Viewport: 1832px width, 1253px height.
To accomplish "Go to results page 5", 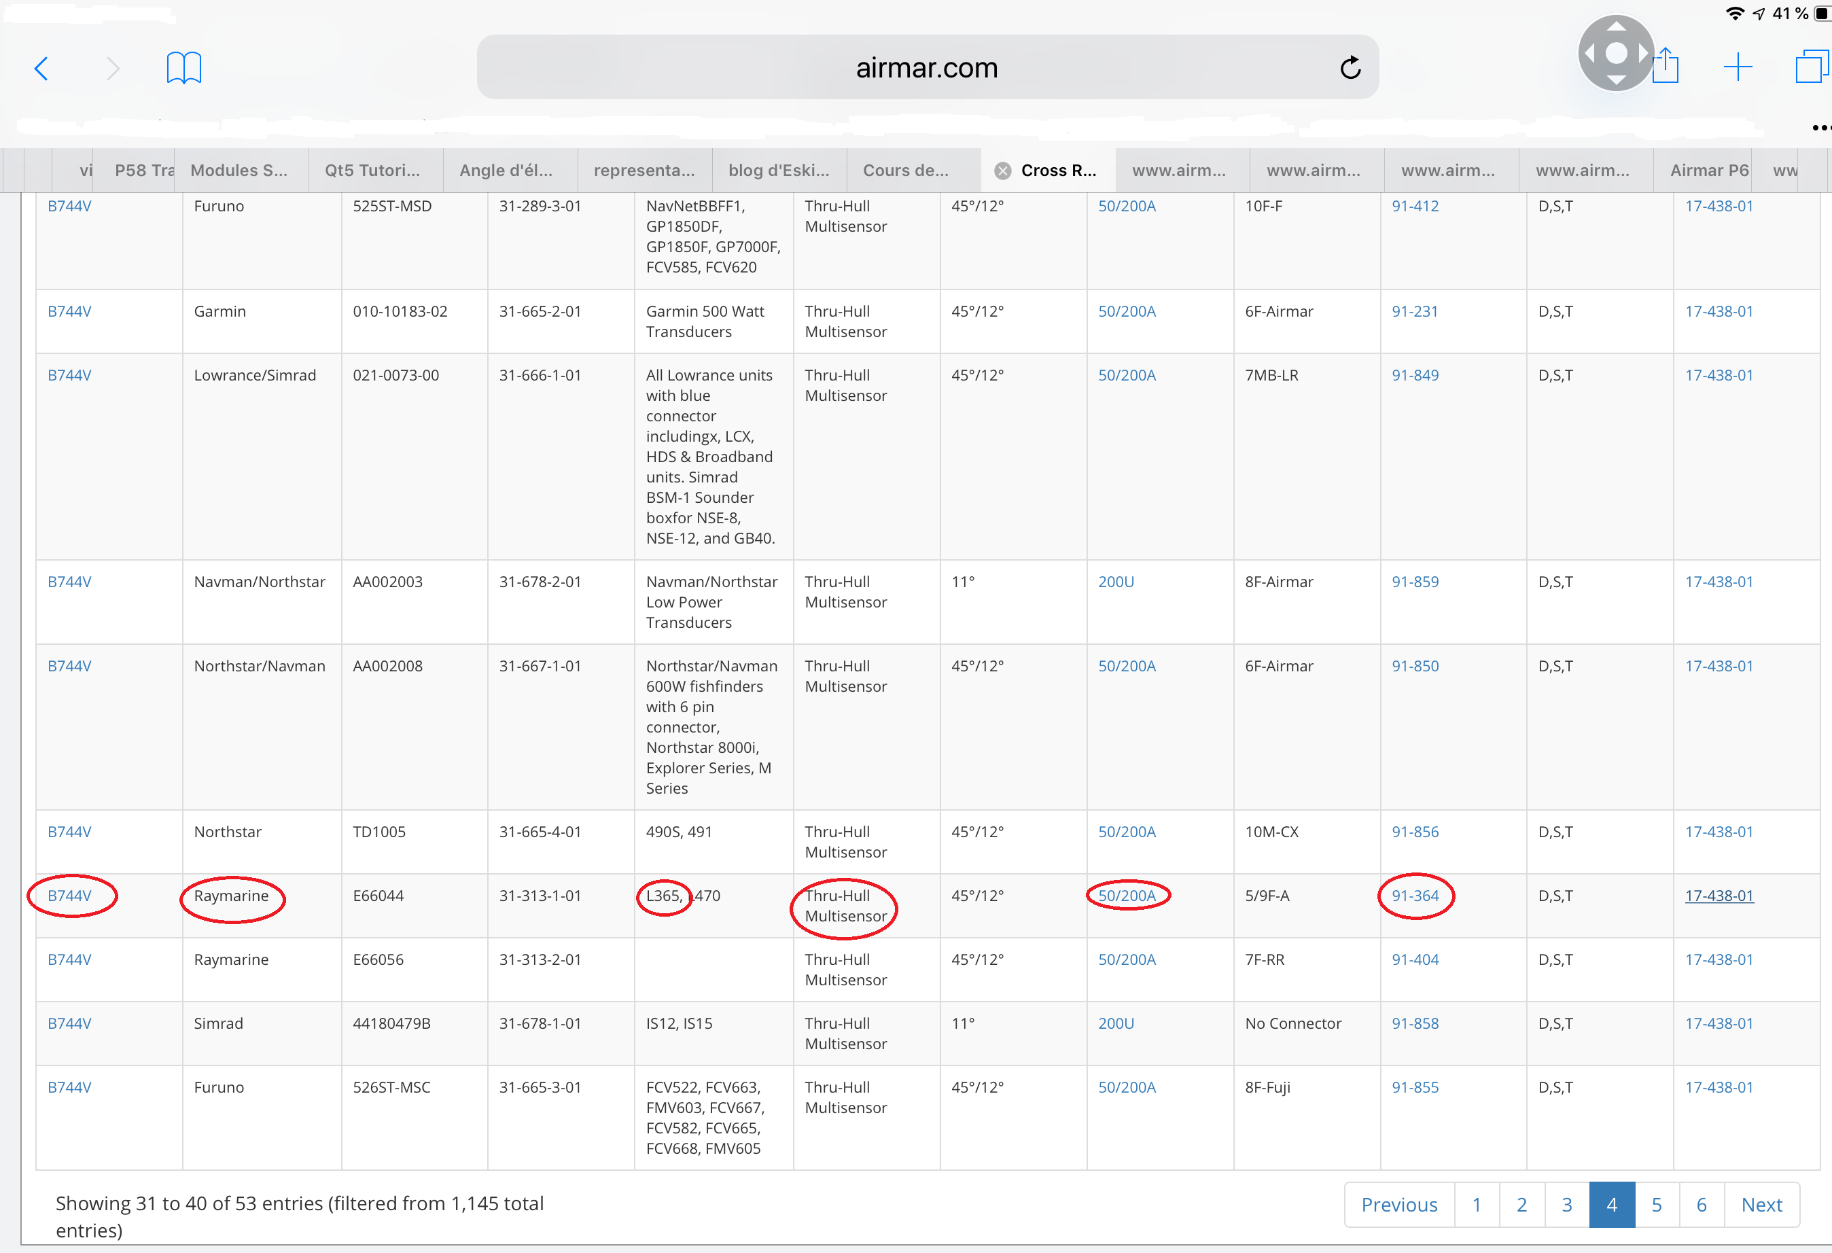I will tap(1656, 1205).
